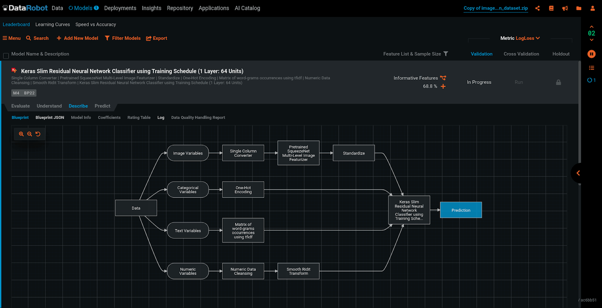Open the Data top menu
602x308 pixels.
coord(58,8)
